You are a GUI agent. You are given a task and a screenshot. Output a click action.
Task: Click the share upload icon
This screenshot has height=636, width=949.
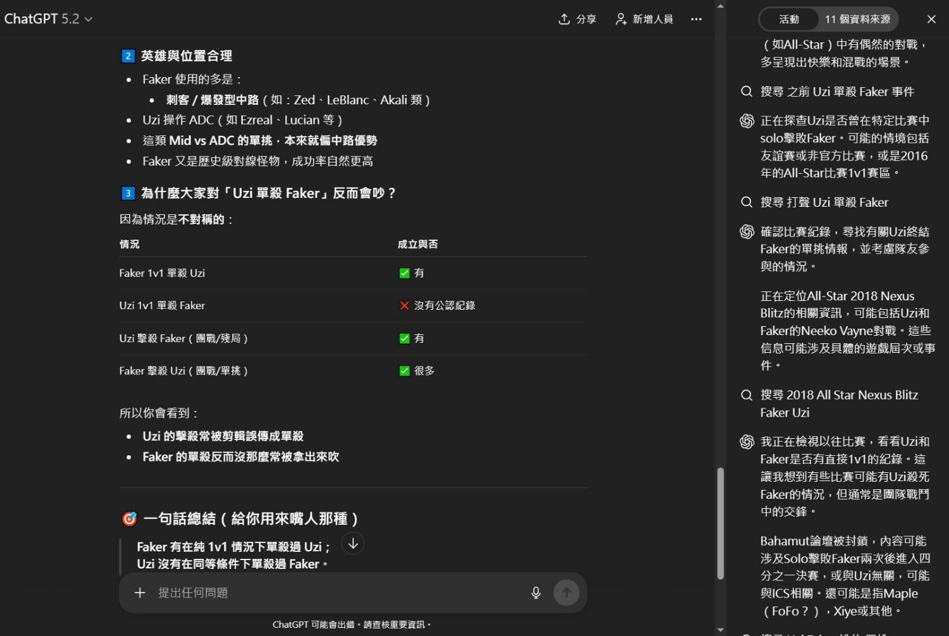(564, 19)
